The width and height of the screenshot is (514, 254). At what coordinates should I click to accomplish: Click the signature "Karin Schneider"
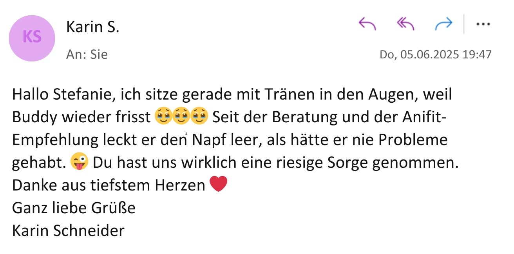click(68, 230)
